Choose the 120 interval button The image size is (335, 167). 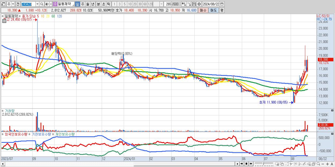pos(150,4)
